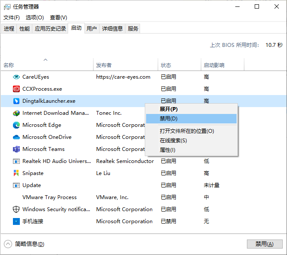Close the Task Manager window
287x255 pixels.
(277, 7)
